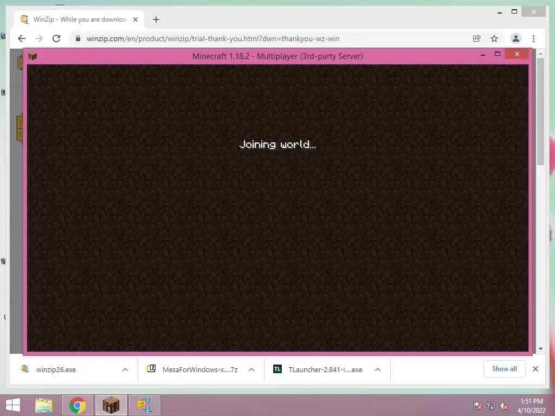
Task: Select the WinZip browser tab
Action: (x=79, y=19)
